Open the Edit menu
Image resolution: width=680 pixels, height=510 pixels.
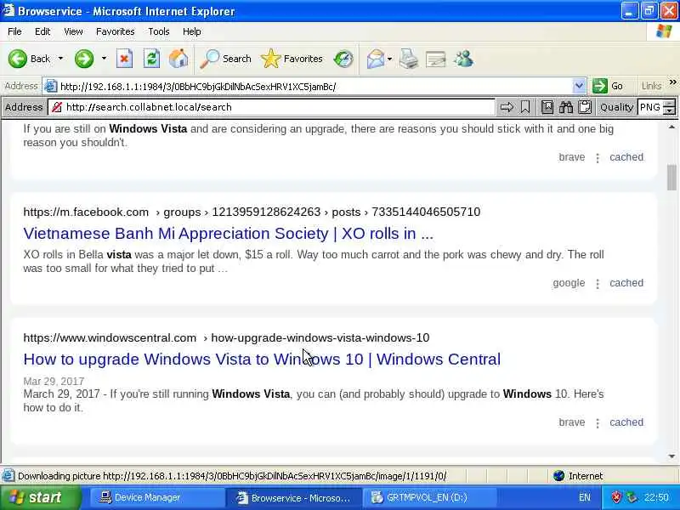pyautogui.click(x=42, y=31)
